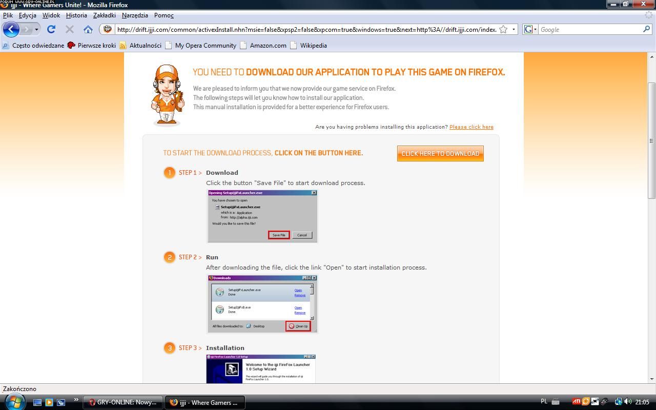Open the URL bar history dropdown

[x=514, y=29]
